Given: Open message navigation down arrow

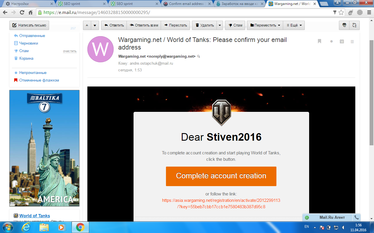Looking at the screenshot, I should pyautogui.click(x=95, y=25).
